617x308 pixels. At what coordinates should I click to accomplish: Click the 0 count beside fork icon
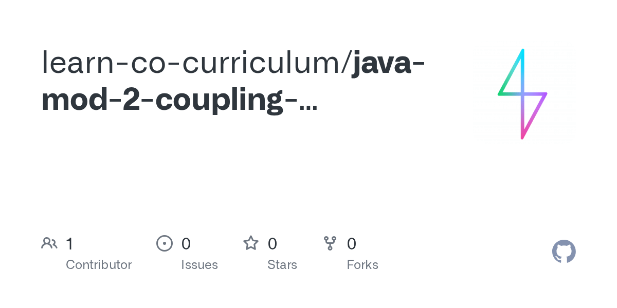click(x=352, y=244)
